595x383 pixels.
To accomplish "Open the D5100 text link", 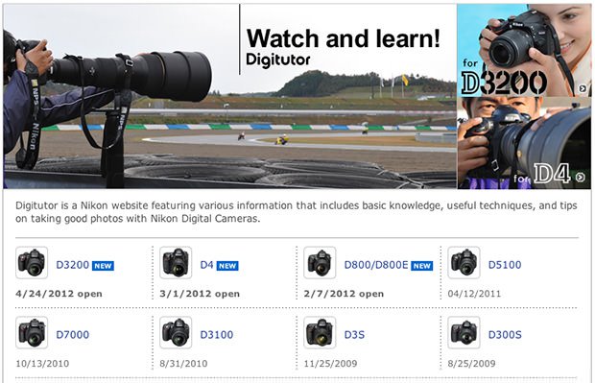I will click(505, 265).
